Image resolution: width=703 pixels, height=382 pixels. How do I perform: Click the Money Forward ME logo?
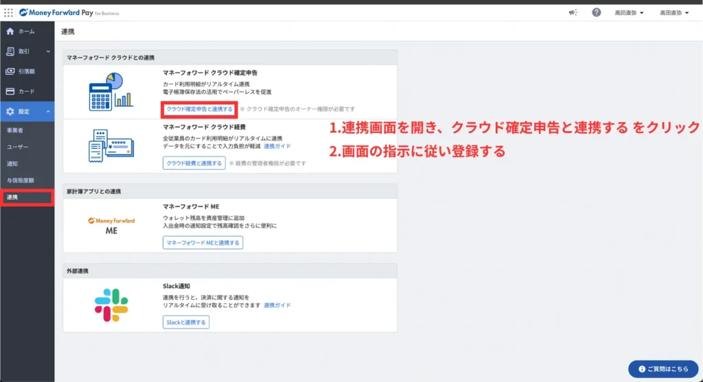111,226
